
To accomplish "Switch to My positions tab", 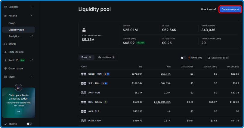I will (106, 57).
